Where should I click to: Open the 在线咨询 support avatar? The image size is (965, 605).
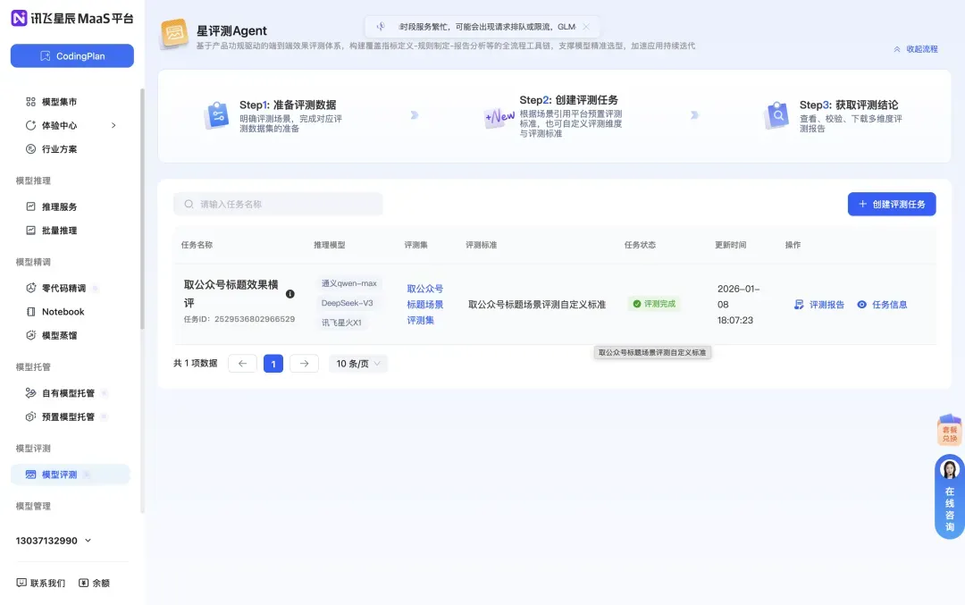click(x=949, y=470)
